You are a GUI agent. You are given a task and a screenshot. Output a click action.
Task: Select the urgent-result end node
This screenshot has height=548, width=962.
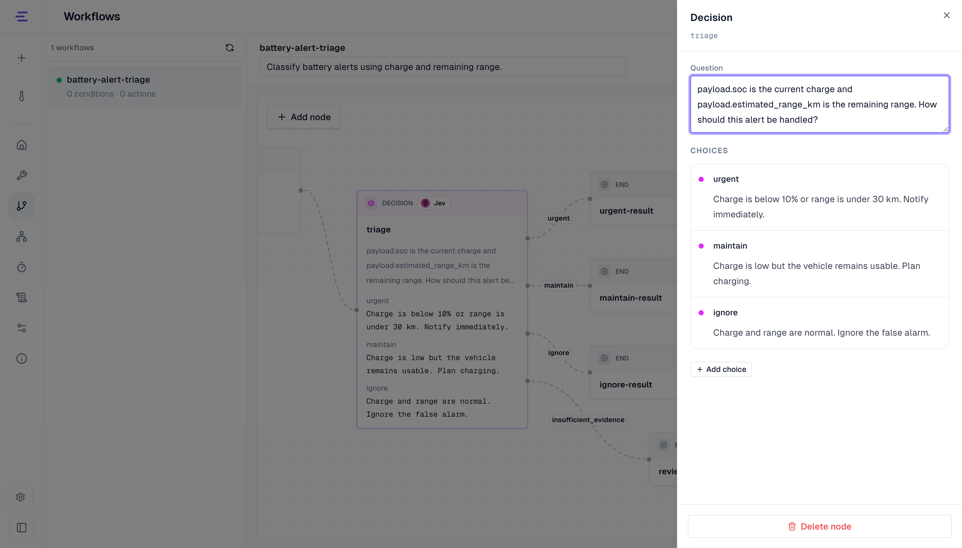pos(633,199)
